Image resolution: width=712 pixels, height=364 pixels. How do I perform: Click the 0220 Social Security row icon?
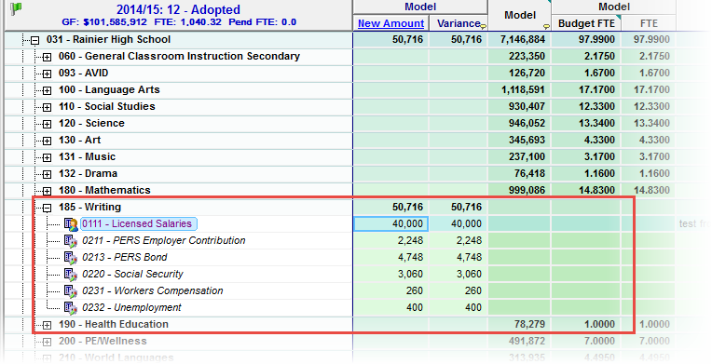(71, 274)
